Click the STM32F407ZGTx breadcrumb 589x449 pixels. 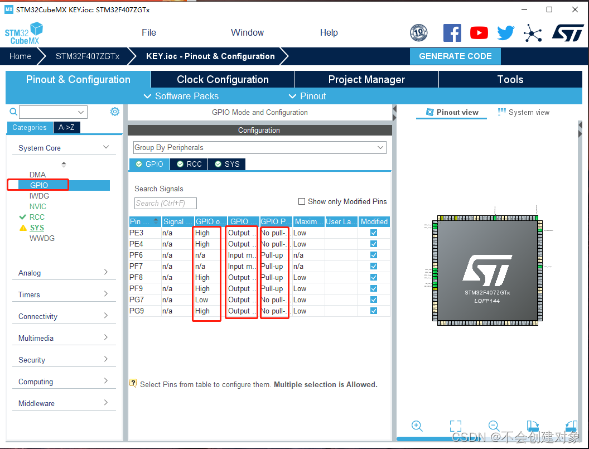click(x=88, y=56)
